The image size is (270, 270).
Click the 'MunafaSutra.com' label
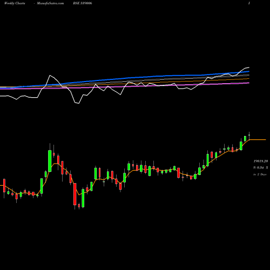coord(50,3)
